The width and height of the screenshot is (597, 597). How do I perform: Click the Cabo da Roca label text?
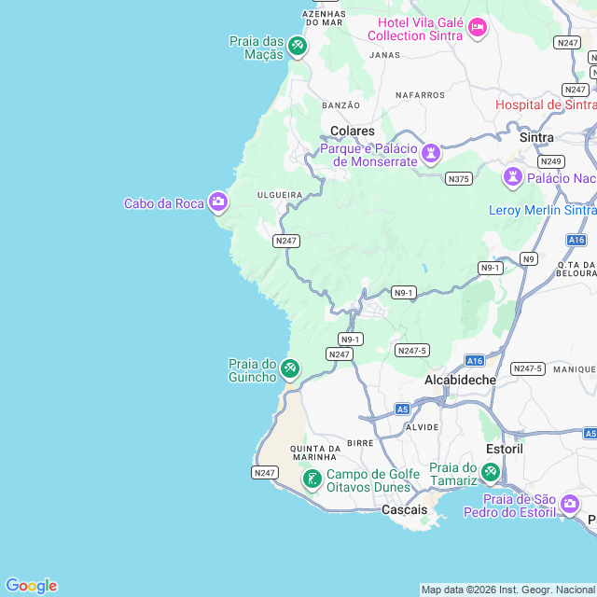click(164, 203)
